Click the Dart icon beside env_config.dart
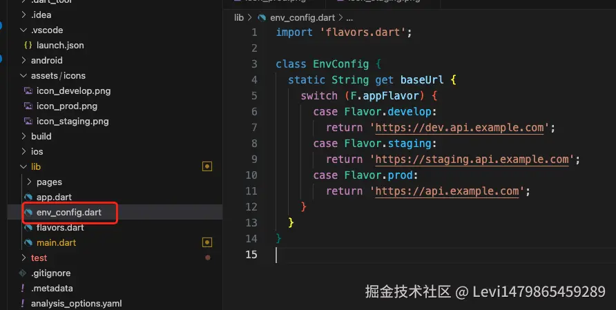This screenshot has width=616, height=310. (28, 212)
